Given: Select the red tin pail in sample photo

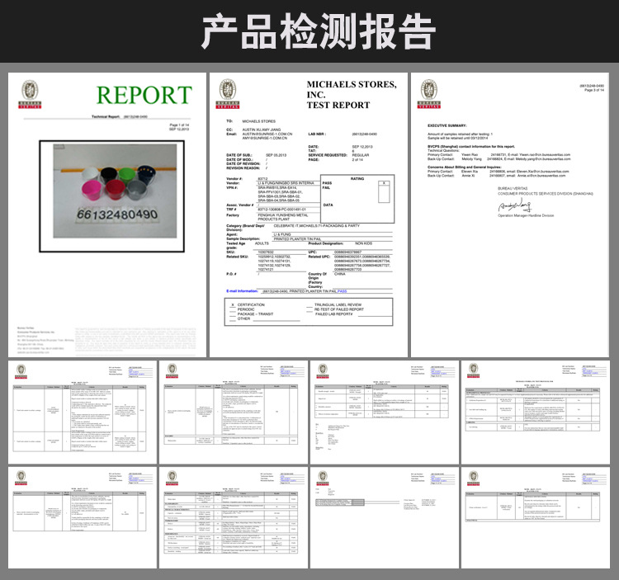Looking at the screenshot, I should point(115,191).
